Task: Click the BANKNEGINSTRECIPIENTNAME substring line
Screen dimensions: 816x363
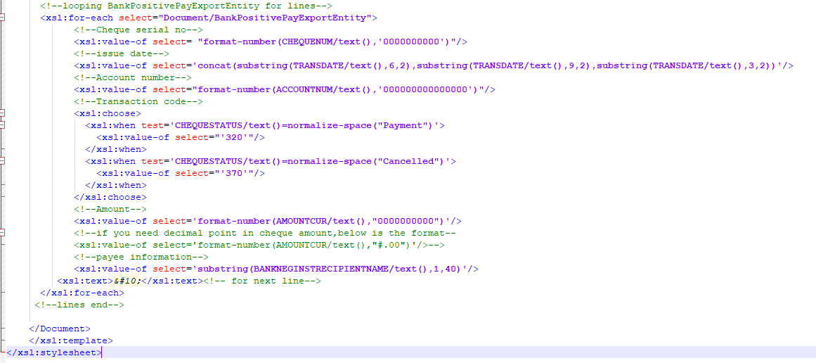Action: tap(276, 269)
